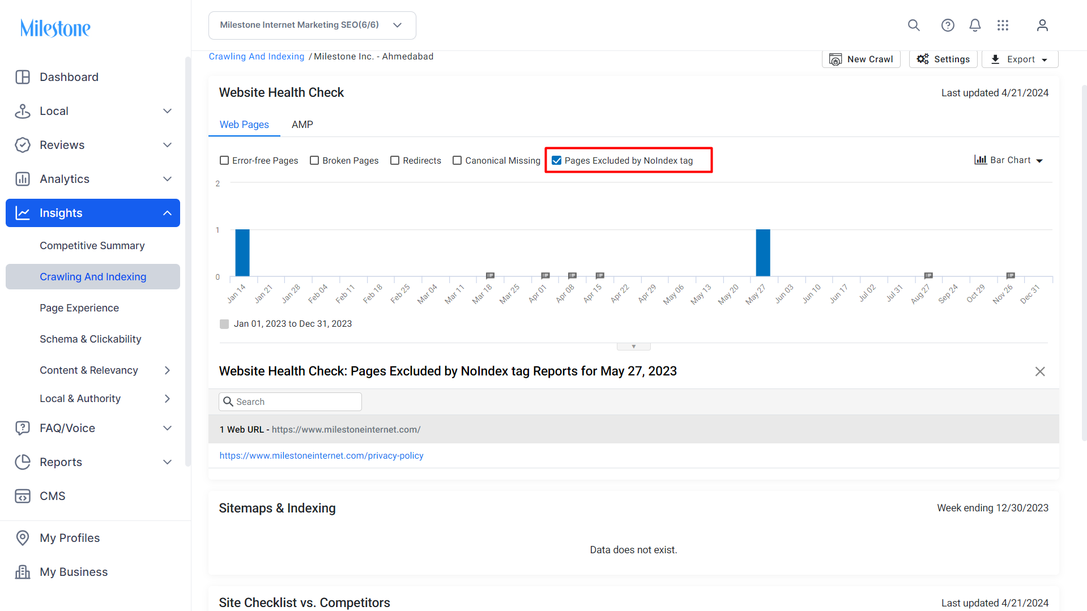This screenshot has height=611, width=1087.
Task: Open the milestoneinternet.com root URL
Action: click(x=346, y=430)
